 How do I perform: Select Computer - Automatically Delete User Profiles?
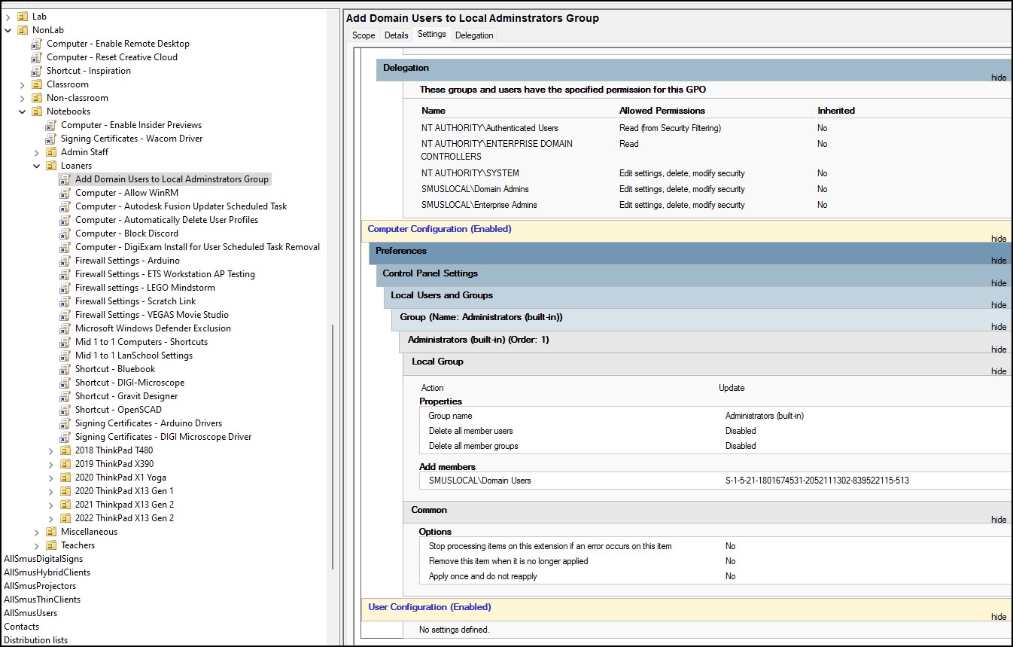(x=166, y=220)
